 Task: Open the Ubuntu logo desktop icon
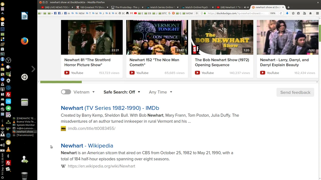click(25, 77)
